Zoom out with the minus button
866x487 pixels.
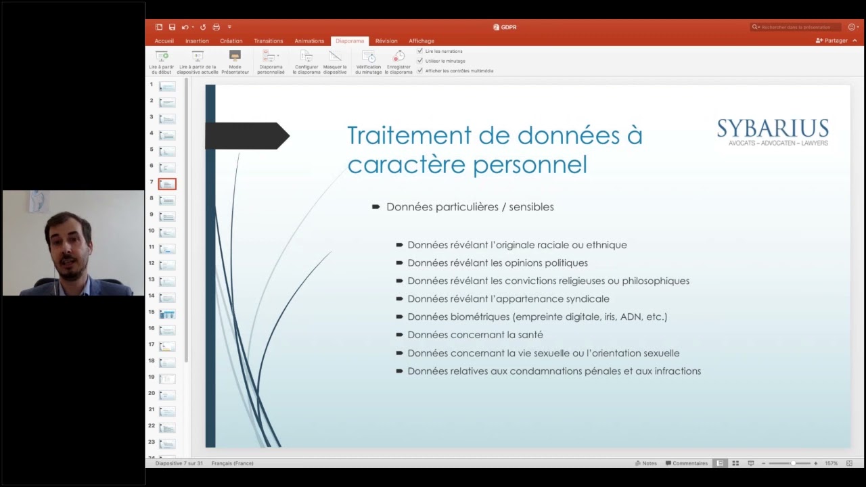(x=764, y=463)
